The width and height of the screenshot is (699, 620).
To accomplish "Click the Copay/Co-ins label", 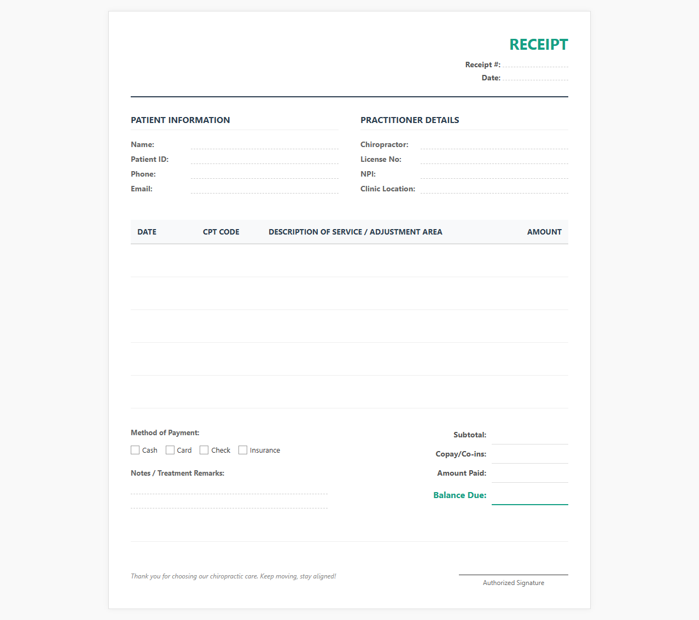I will (x=461, y=454).
